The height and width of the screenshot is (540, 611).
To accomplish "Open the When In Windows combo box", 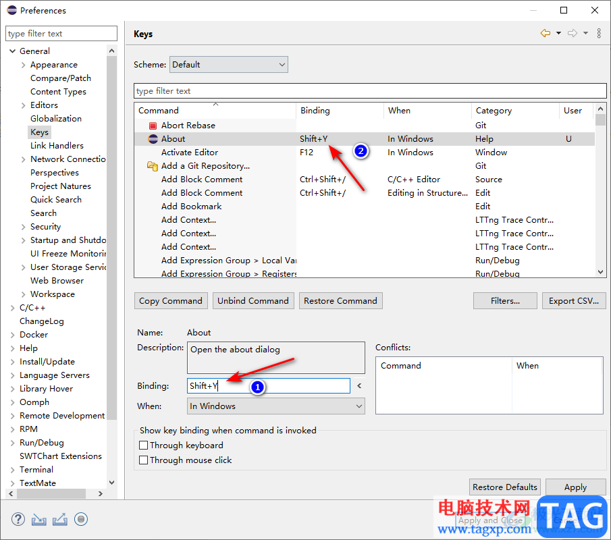I will tap(276, 406).
